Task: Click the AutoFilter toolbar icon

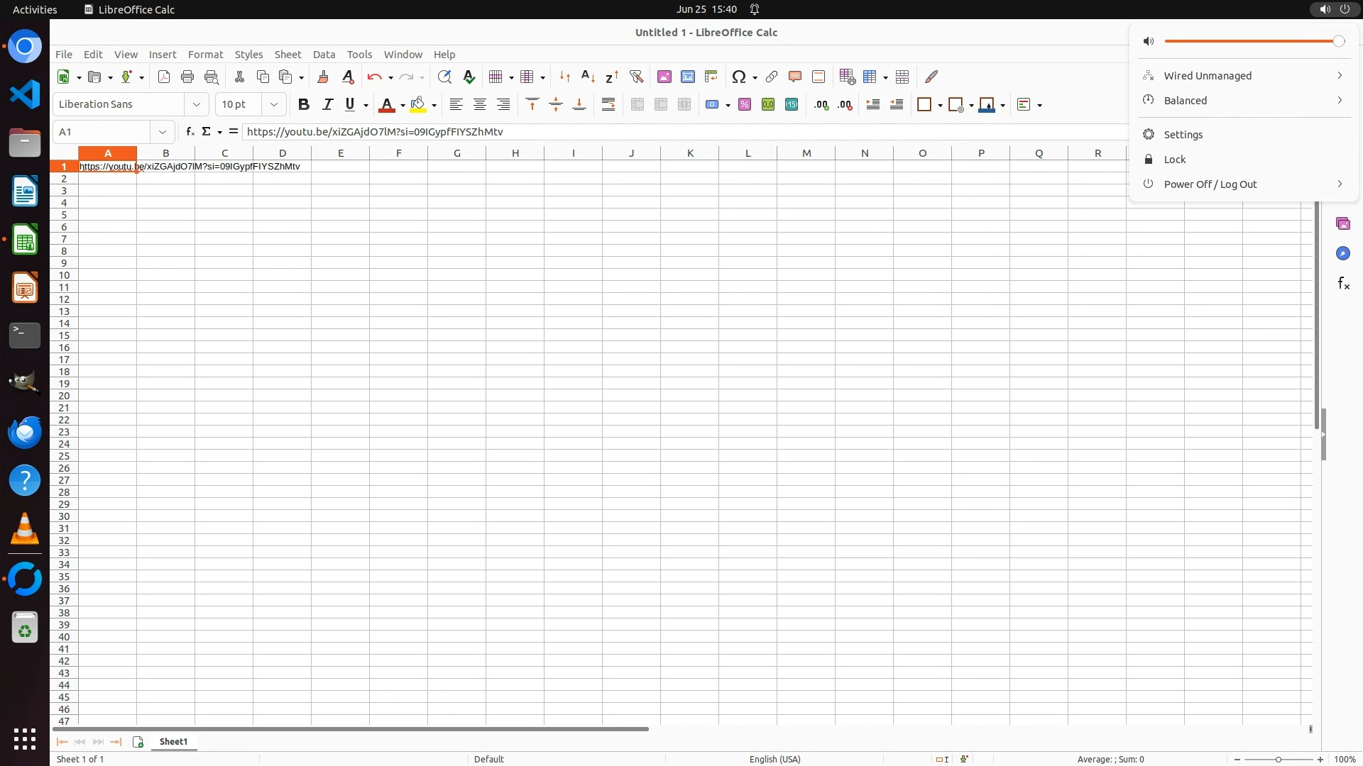Action: (x=636, y=77)
